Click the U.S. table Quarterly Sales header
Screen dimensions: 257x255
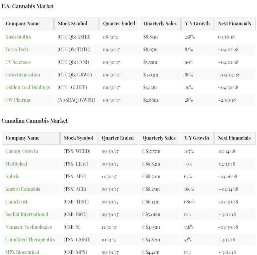coord(160,24)
